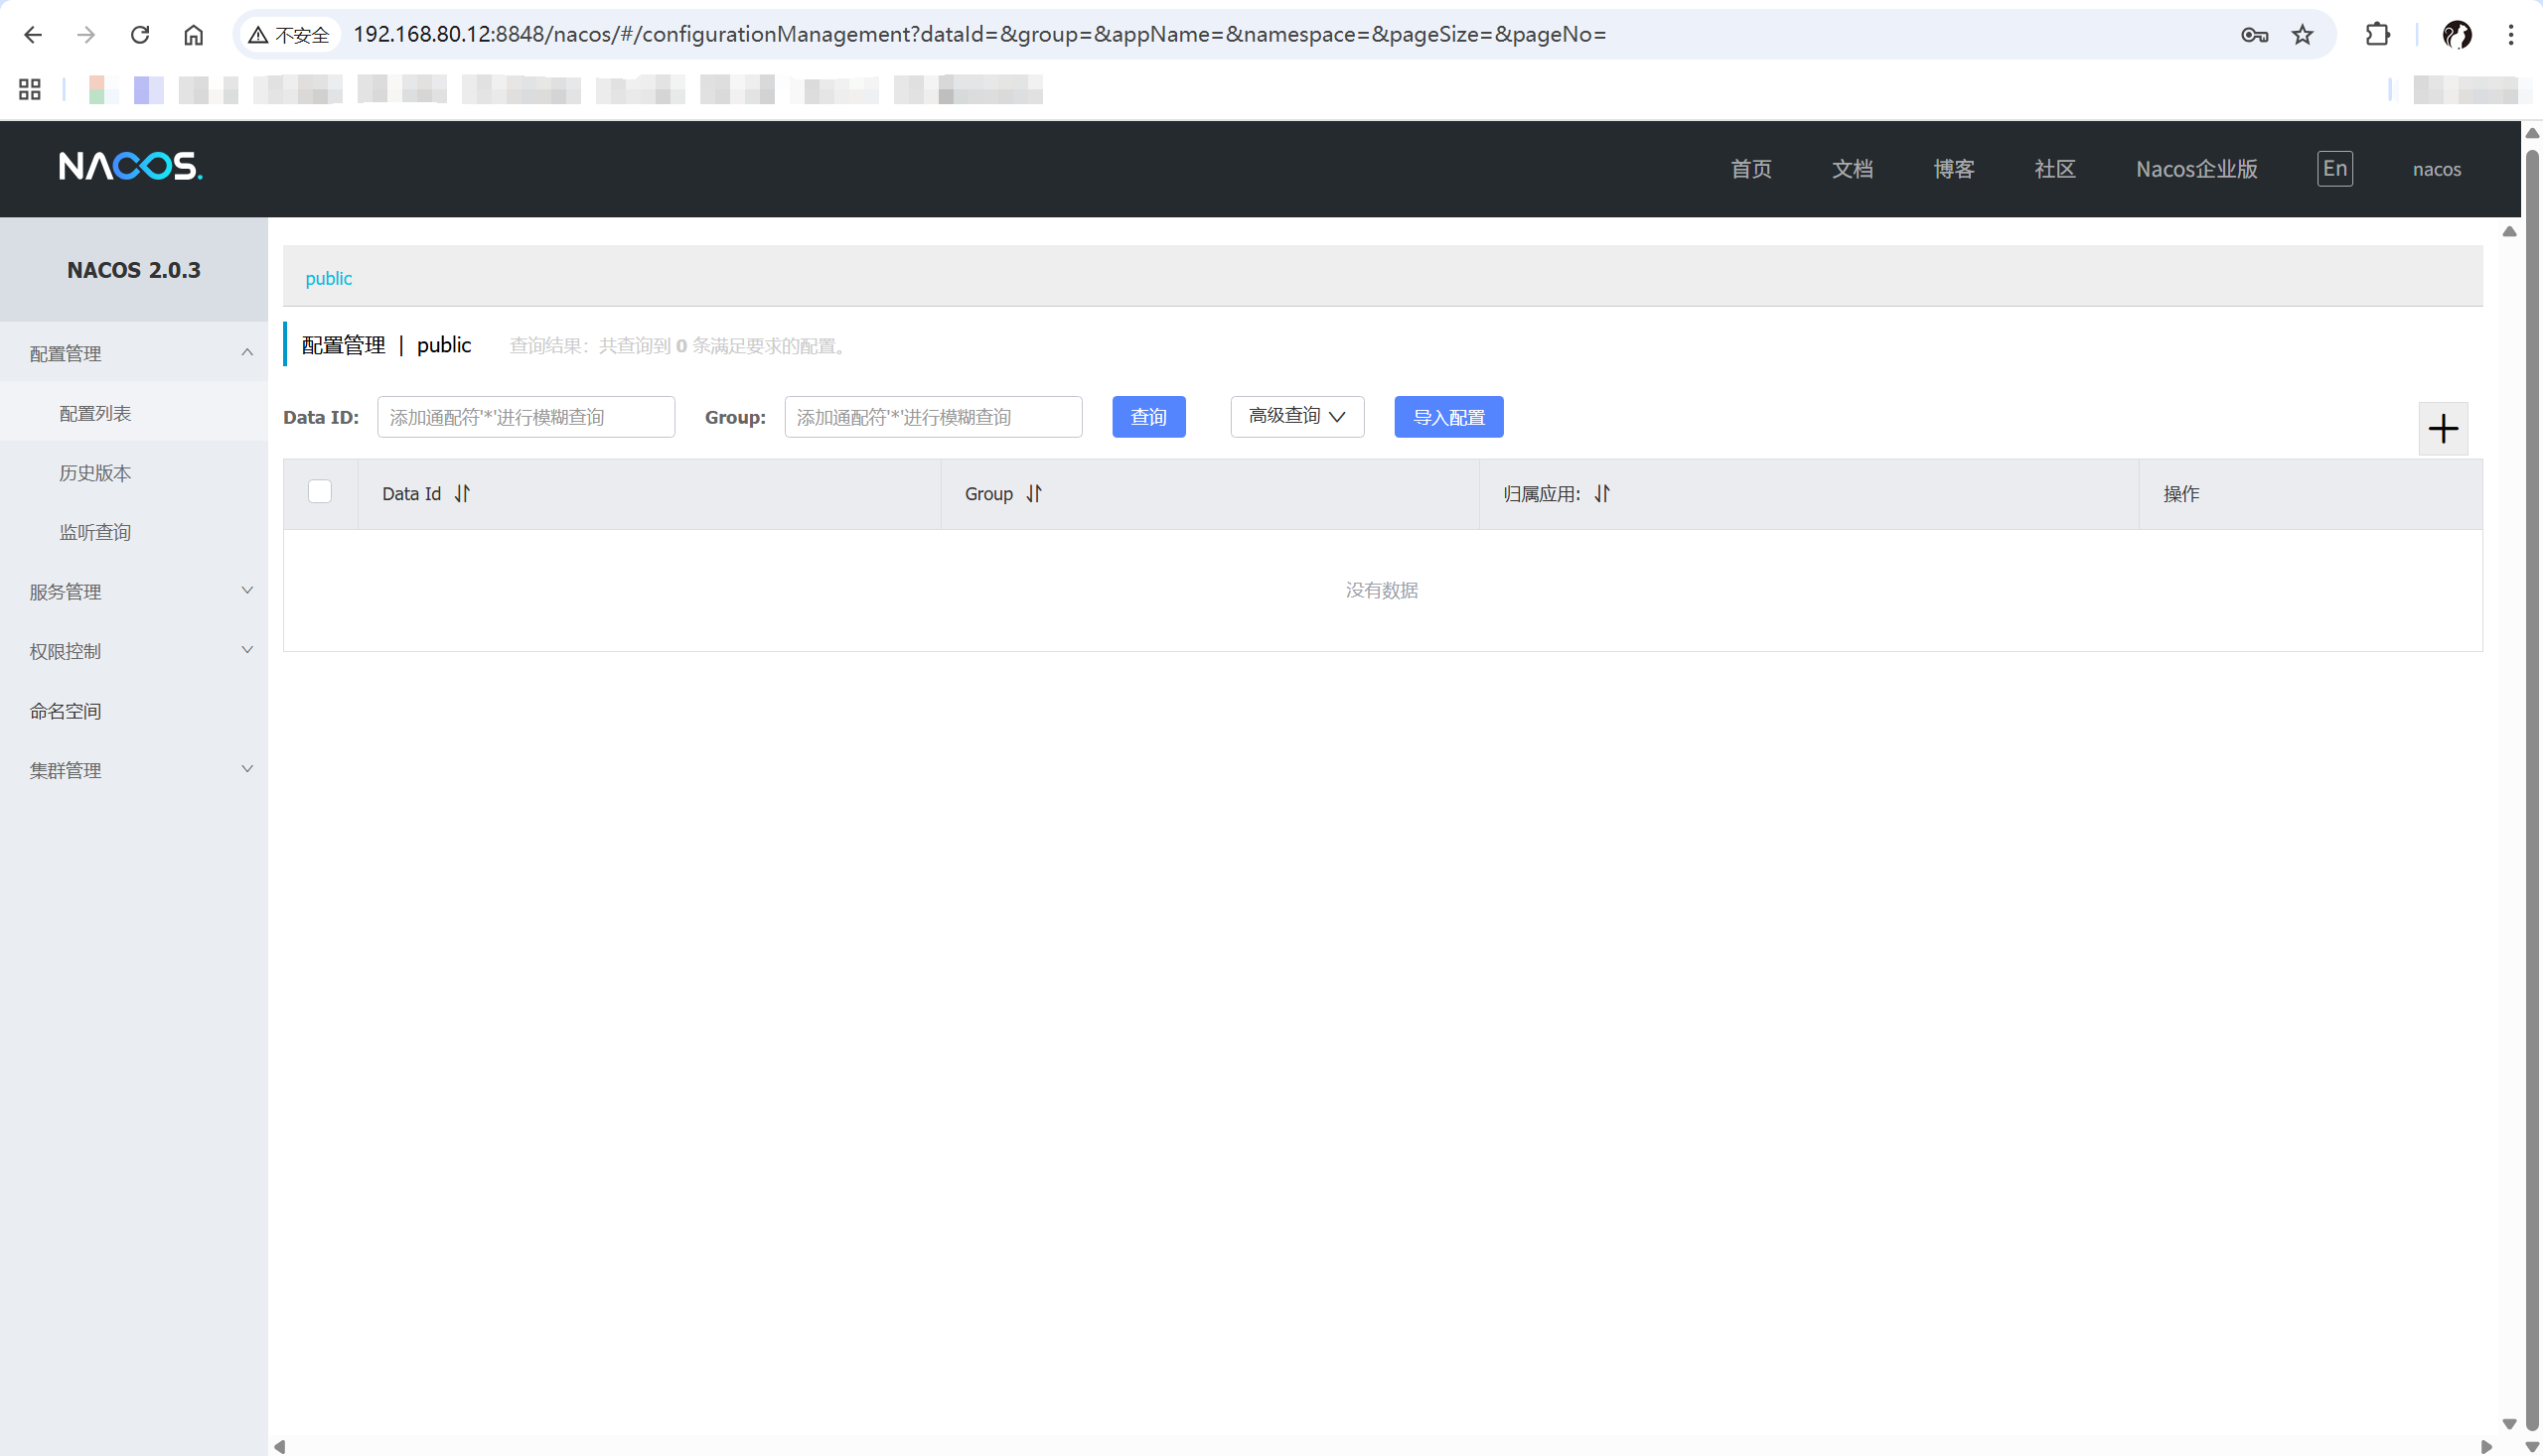Click the Nacos logo in the header
Screen dimensions: 2543x1456
[130, 166]
